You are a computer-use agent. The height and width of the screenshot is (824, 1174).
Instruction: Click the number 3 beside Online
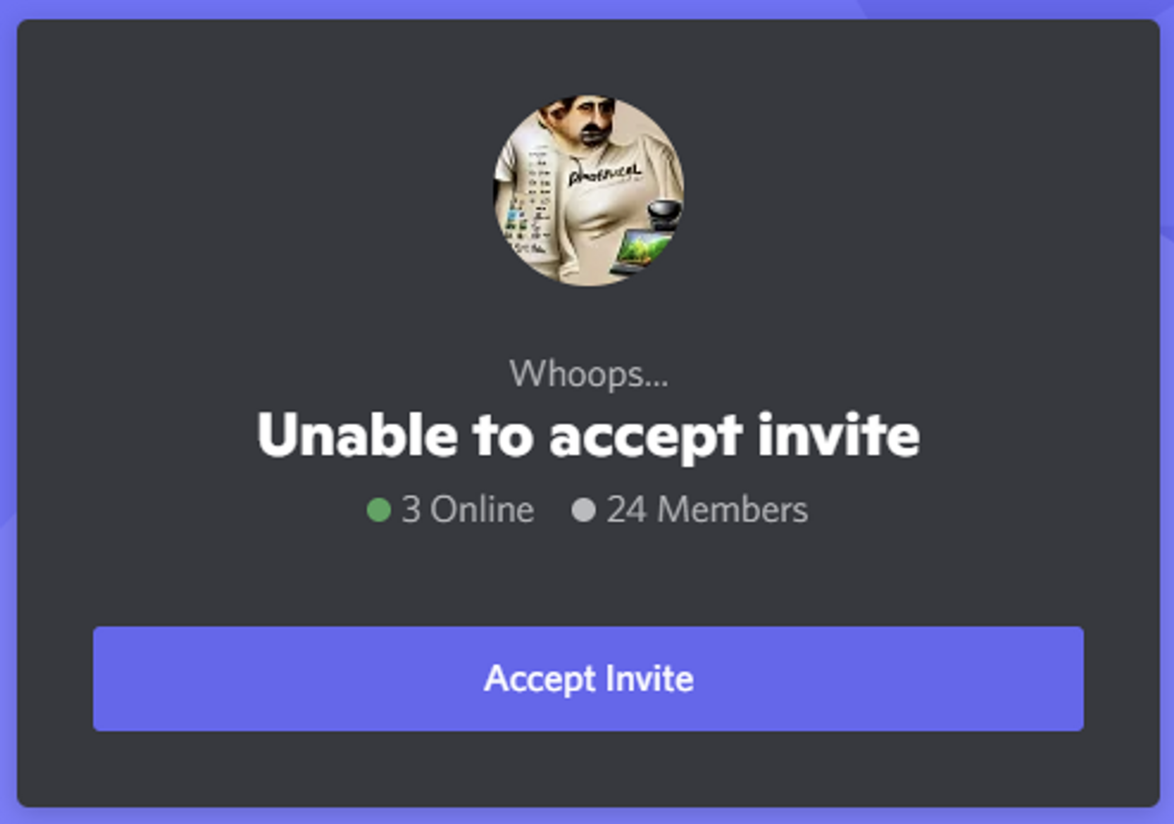pos(411,509)
